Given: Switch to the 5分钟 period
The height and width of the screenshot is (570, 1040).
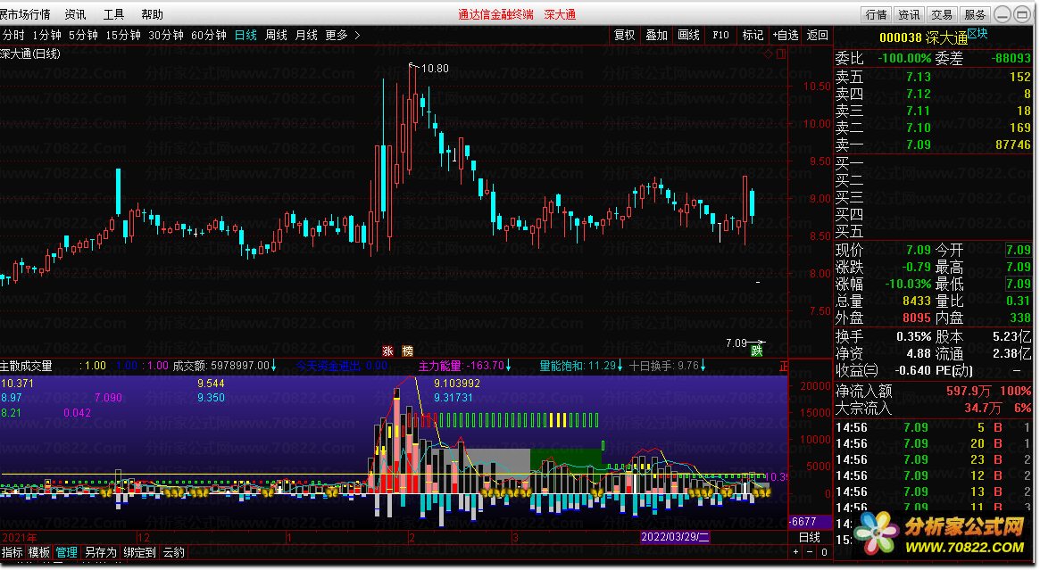Looking at the screenshot, I should [83, 35].
